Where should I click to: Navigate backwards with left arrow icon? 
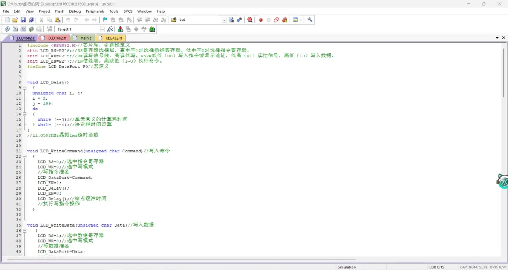click(87, 20)
